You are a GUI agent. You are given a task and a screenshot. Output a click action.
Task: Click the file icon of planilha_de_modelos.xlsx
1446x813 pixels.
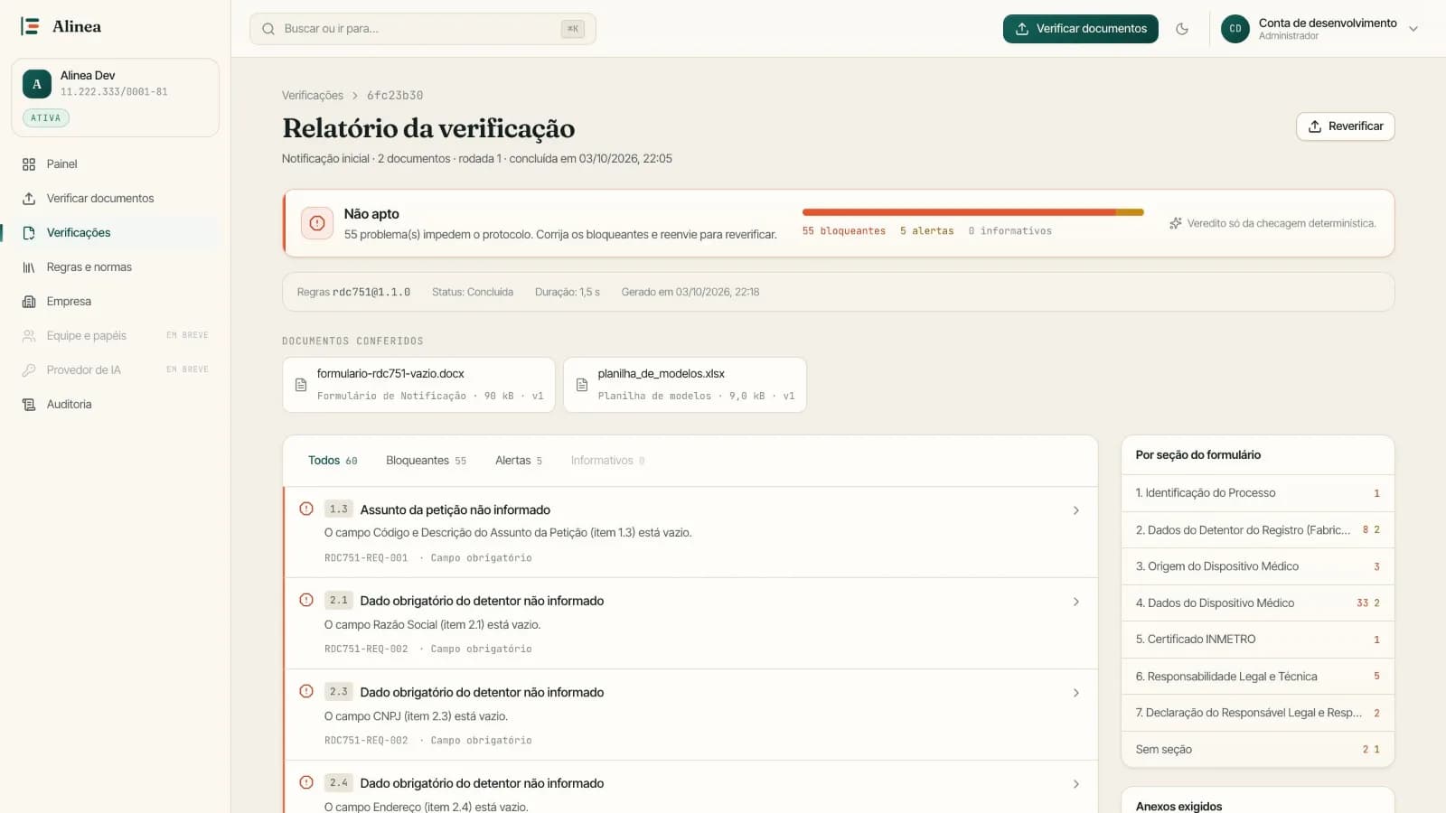[582, 385]
